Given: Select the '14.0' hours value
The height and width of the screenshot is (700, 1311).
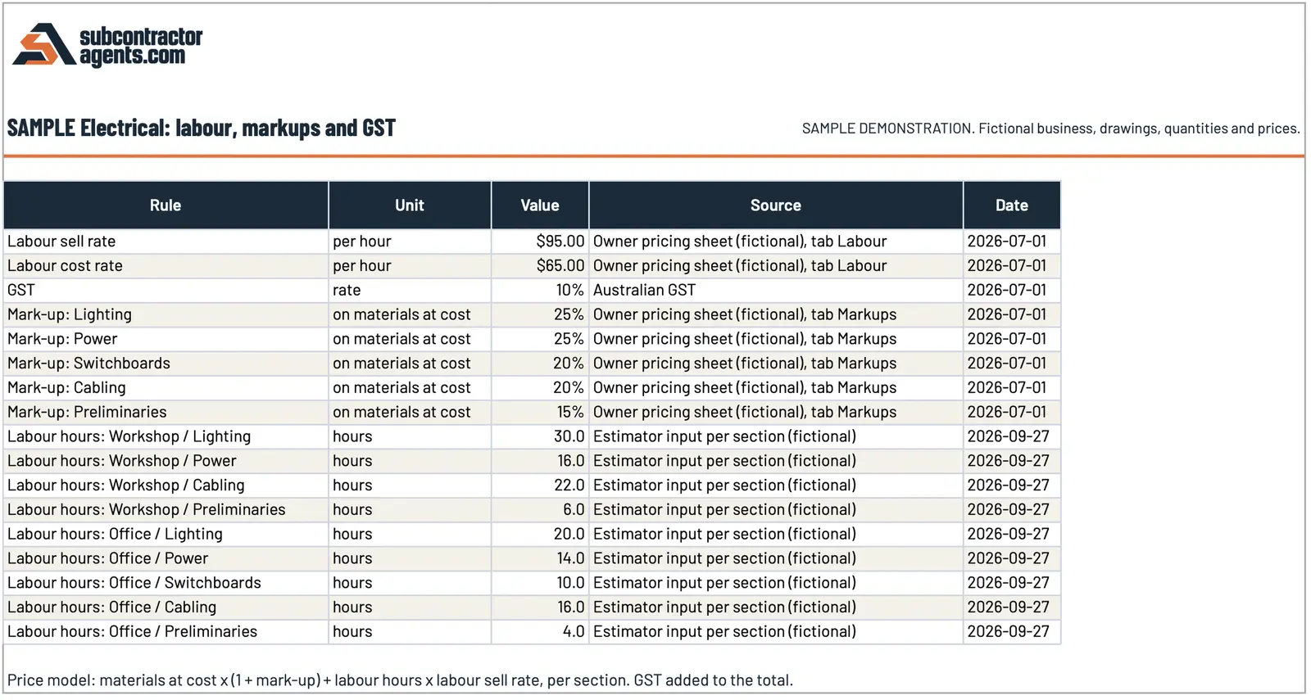Looking at the screenshot, I should click(540, 559).
